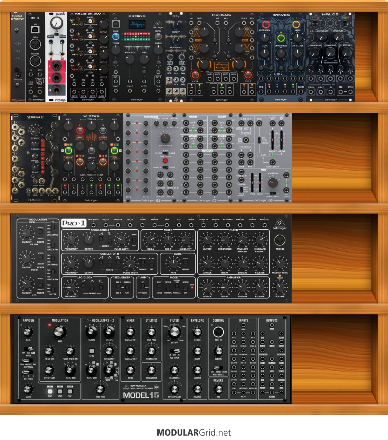Flip the ARP UP/OFF/UP-DOWN switch on Pro-1
Screen dimensions: 388x440
143,287
